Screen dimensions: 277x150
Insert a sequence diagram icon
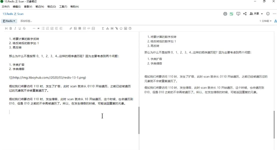click(112, 28)
